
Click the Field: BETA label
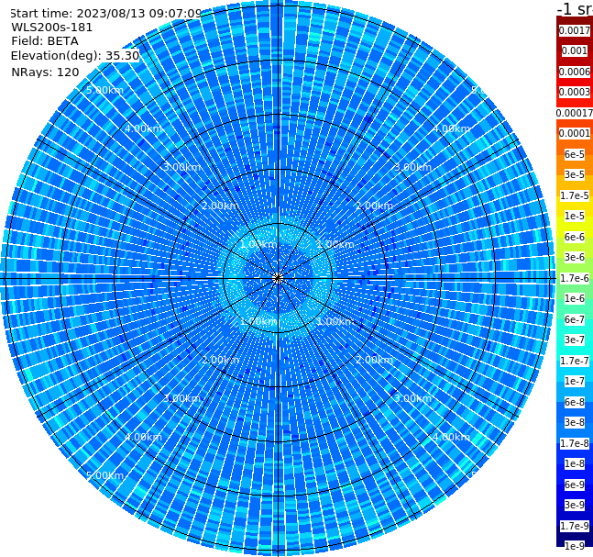[45, 41]
